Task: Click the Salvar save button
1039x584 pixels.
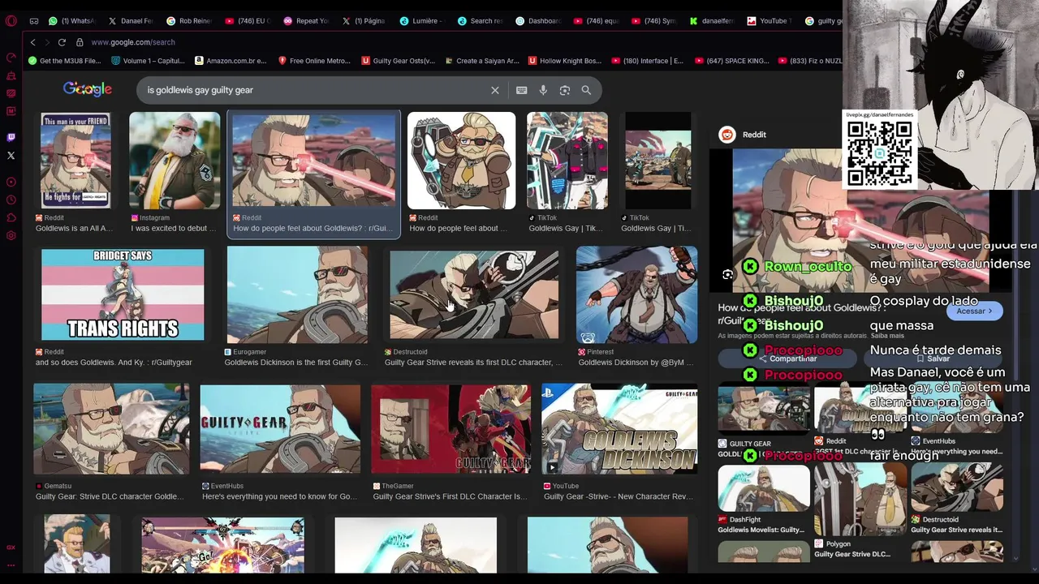Action: (933, 359)
